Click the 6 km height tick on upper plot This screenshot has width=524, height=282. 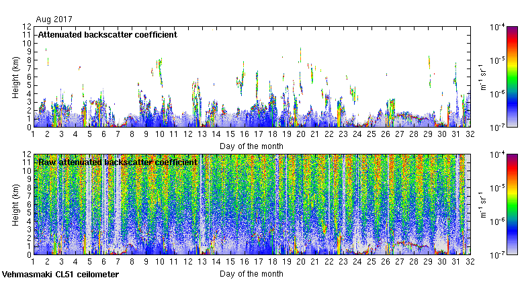coord(29,77)
